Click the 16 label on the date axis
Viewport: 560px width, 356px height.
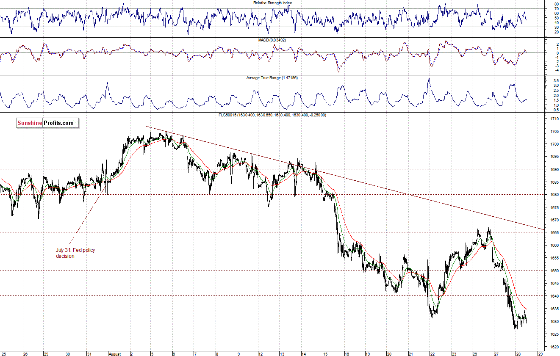click(346, 353)
